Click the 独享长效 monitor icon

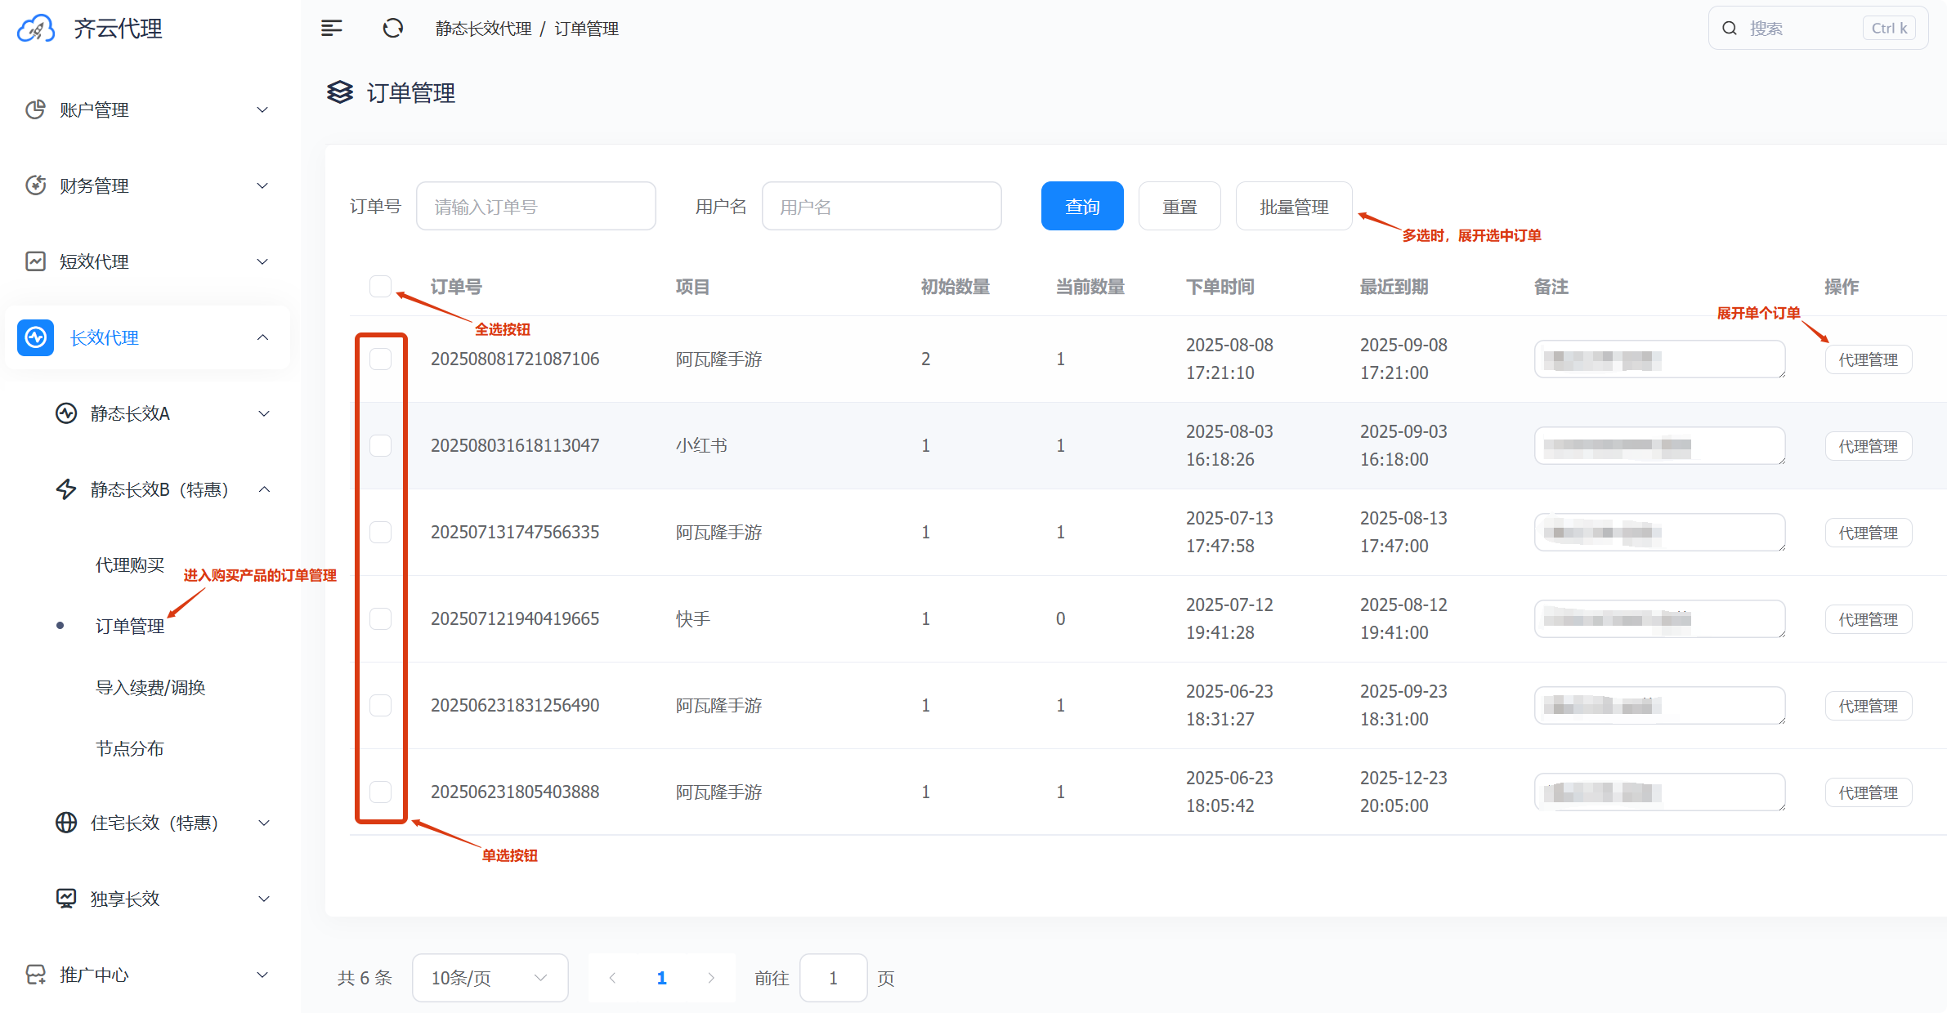[66, 899]
